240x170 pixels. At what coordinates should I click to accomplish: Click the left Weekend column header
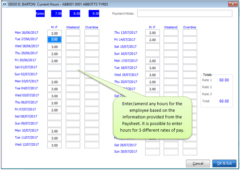(x=73, y=27)
